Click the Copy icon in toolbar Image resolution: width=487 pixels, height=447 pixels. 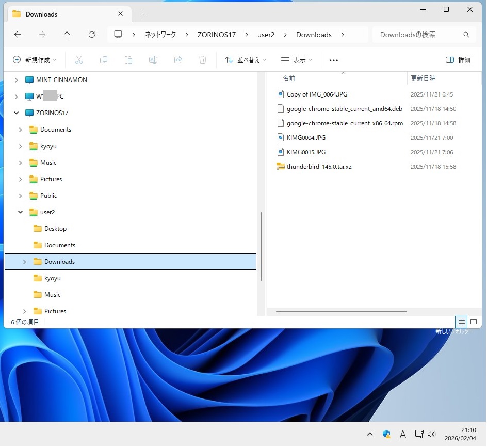click(x=104, y=60)
